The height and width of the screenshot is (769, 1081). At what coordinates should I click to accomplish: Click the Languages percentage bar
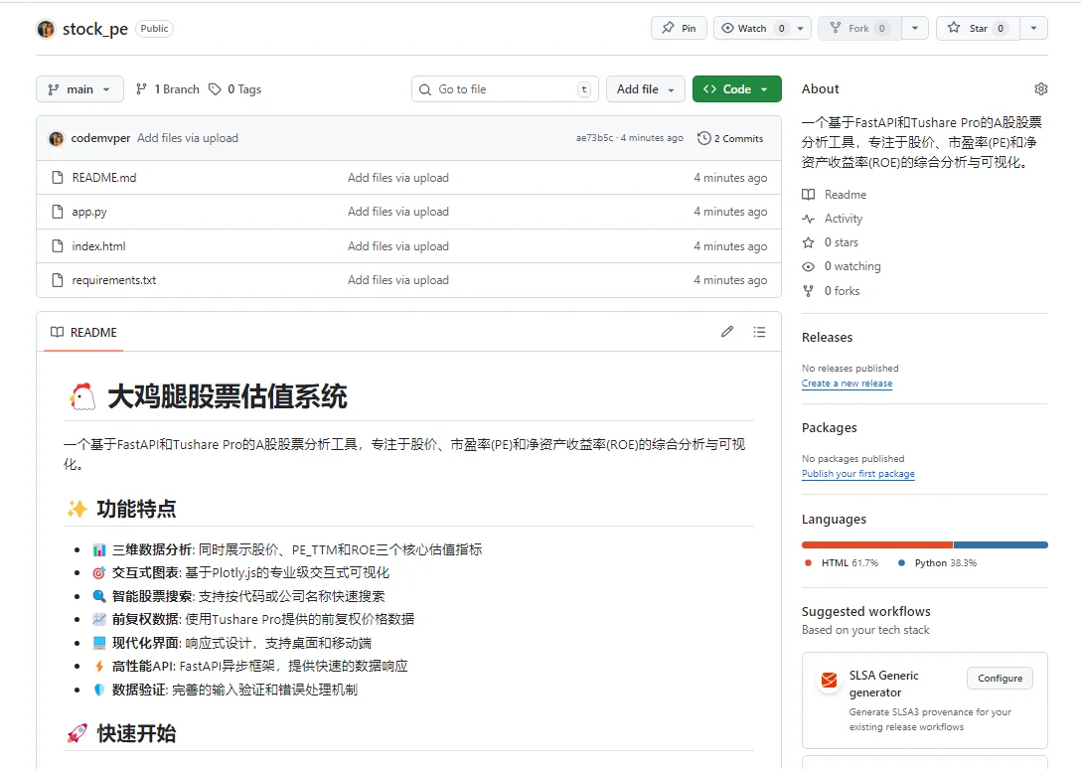[x=924, y=544]
